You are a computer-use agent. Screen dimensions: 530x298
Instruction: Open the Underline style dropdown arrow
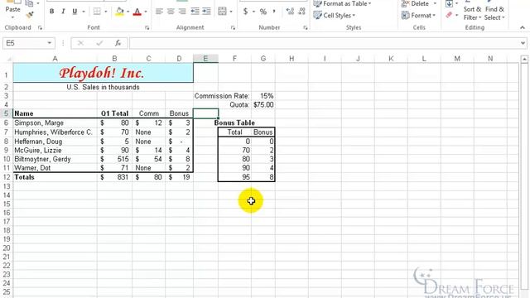(84, 12)
